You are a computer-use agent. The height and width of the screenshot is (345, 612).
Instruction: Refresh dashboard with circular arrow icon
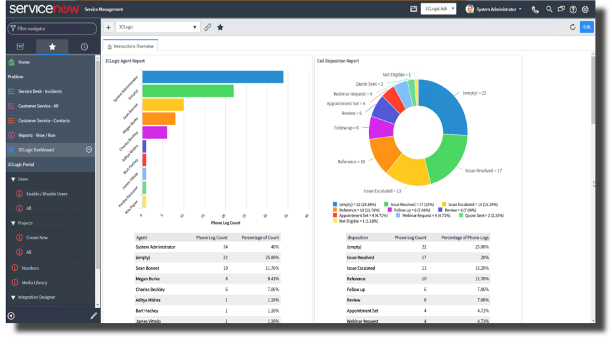(572, 27)
